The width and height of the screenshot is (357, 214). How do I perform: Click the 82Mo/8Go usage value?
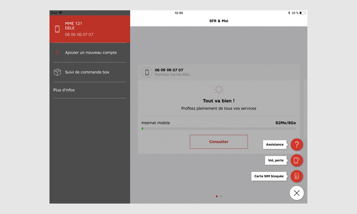[x=286, y=123]
